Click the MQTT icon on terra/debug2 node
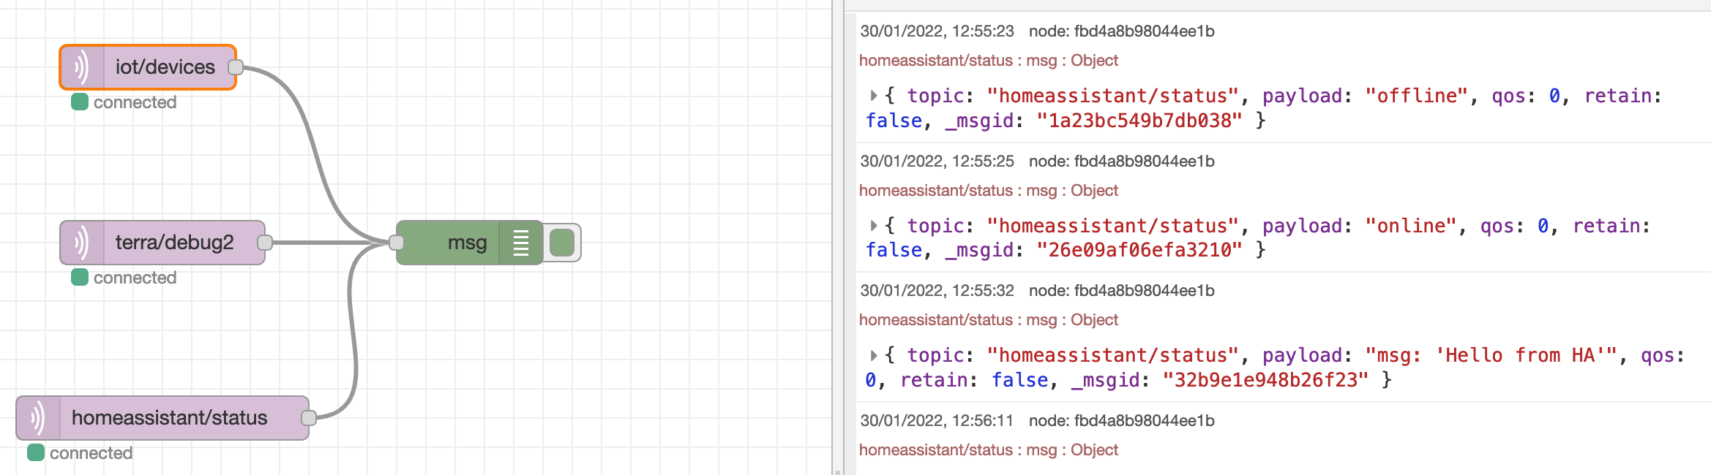The image size is (1711, 475). 82,243
